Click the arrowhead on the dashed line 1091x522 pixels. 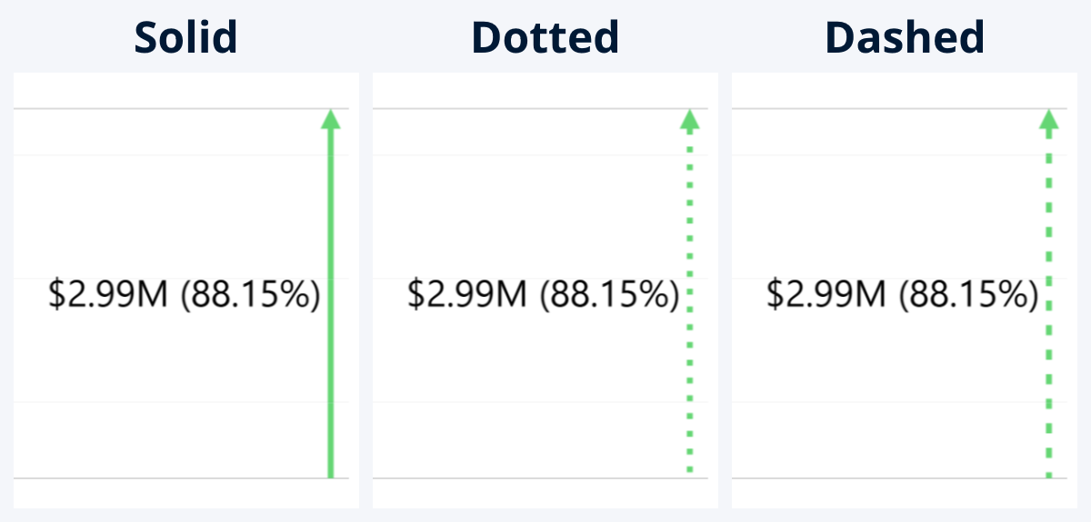point(1048,119)
